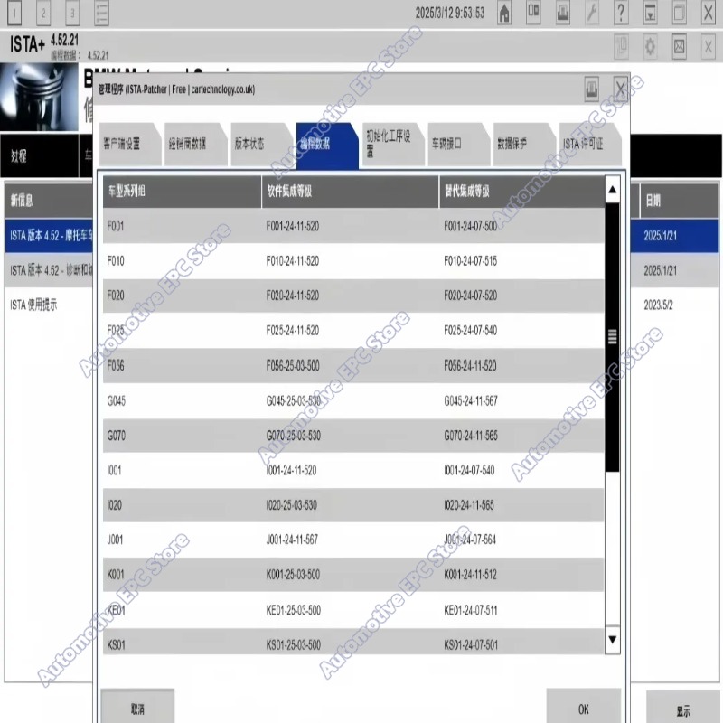This screenshot has width=723, height=723.
Task: Click the 取消 cancel button
Action: [137, 708]
